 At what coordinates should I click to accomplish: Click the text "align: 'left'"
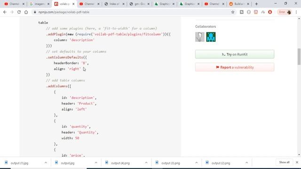coord(74,109)
